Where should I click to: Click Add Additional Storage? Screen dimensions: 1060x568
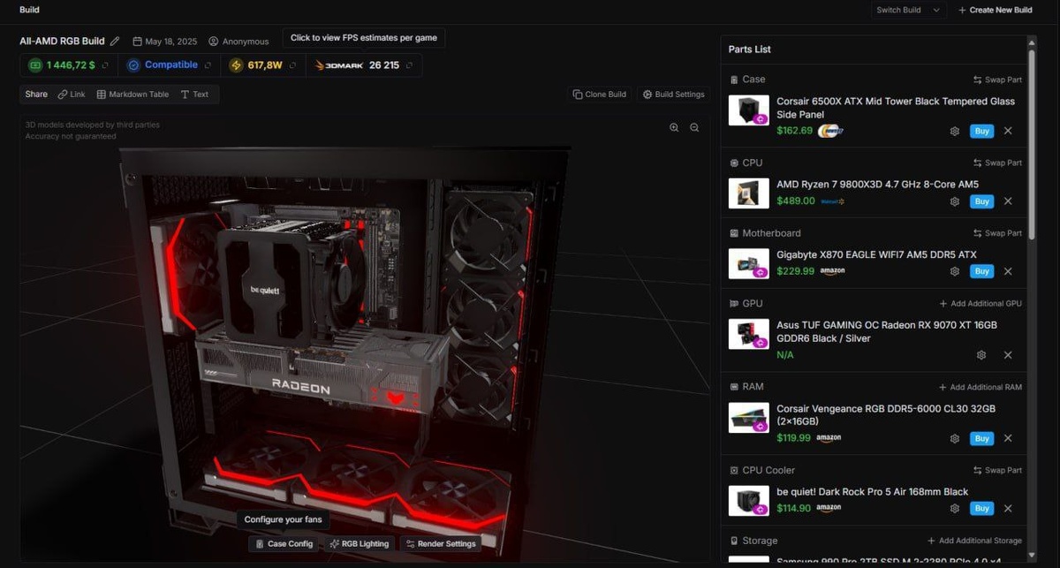pos(974,541)
